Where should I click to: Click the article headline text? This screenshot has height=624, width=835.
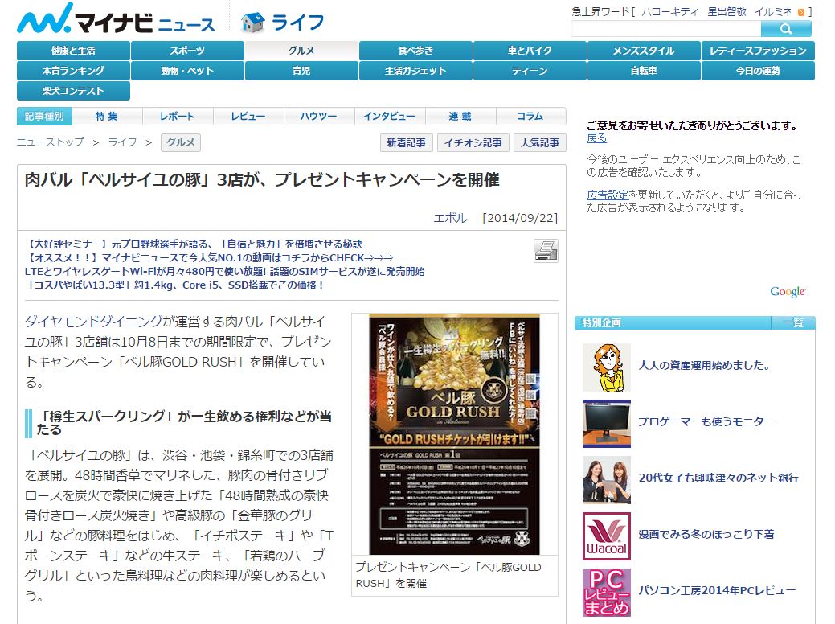[x=262, y=180]
